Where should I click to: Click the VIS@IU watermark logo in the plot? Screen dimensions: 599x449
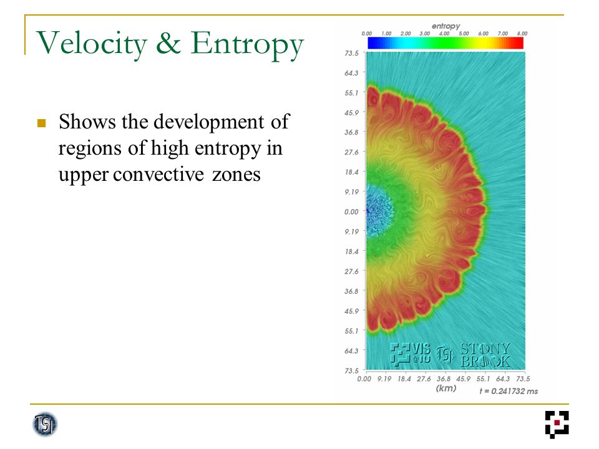coord(411,354)
